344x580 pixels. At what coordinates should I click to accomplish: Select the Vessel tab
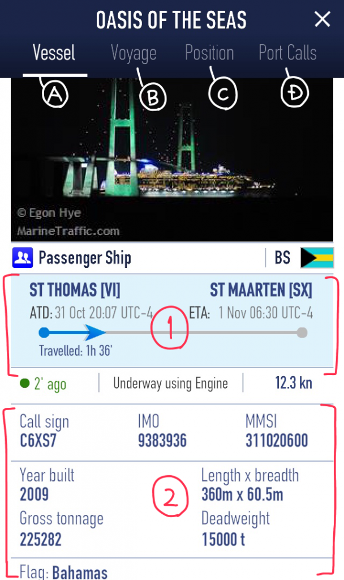point(54,53)
